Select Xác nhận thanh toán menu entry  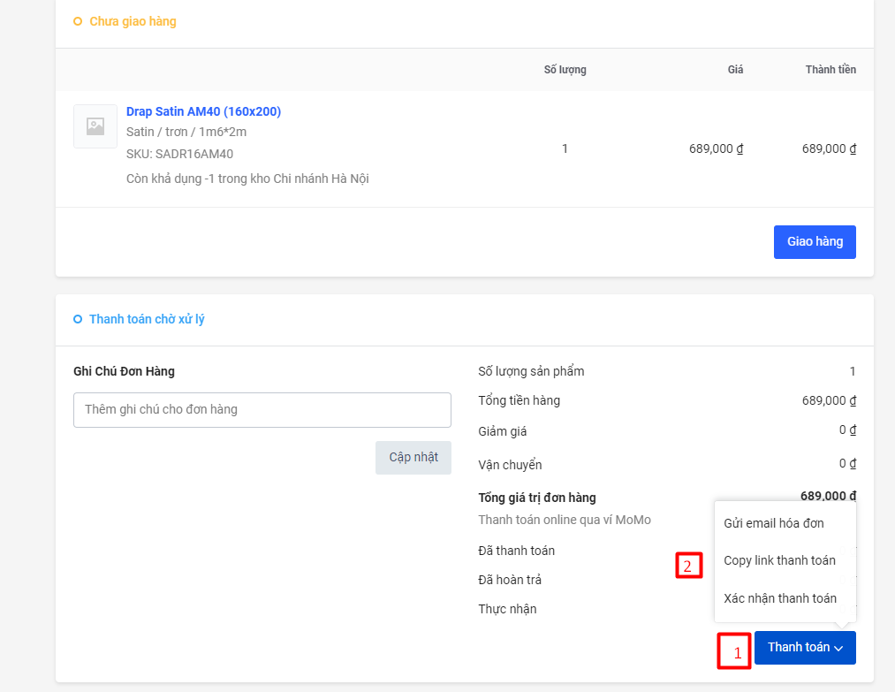coord(779,598)
